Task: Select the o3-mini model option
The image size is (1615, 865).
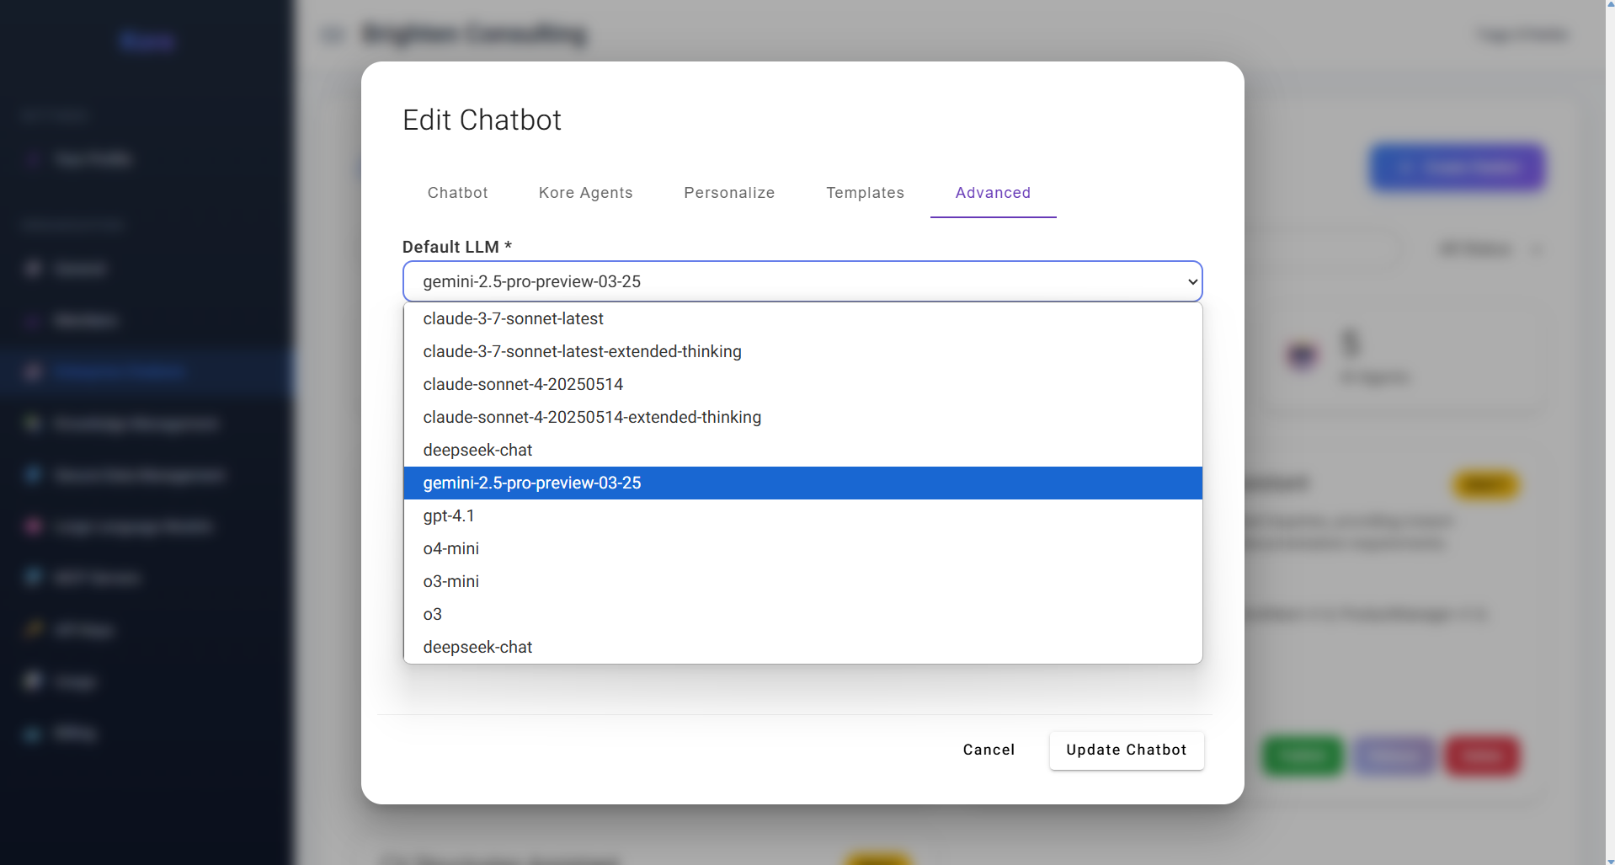Action: pos(802,581)
